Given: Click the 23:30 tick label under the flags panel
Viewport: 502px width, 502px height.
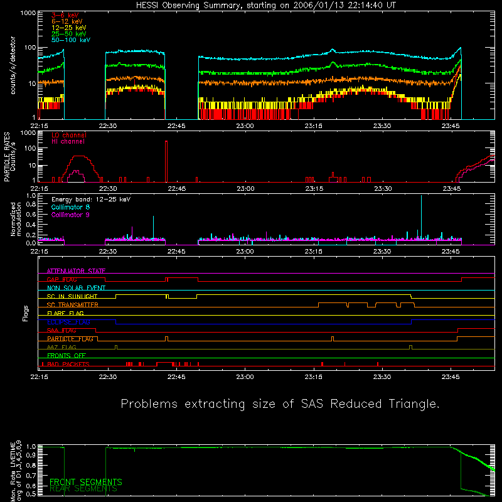Looking at the screenshot, I should (x=382, y=377).
